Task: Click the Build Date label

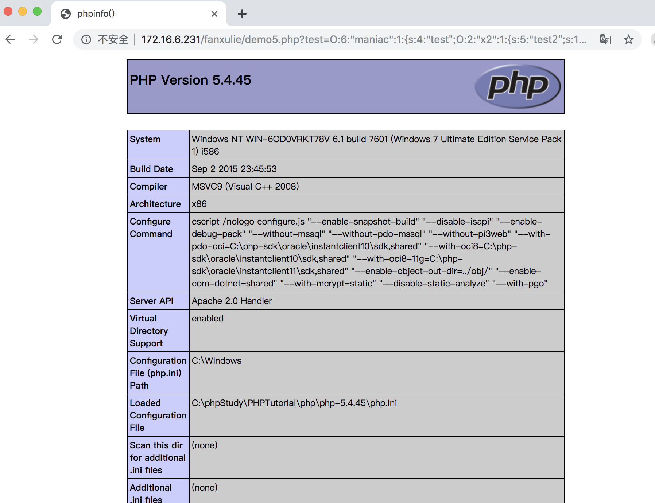Action: [151, 169]
